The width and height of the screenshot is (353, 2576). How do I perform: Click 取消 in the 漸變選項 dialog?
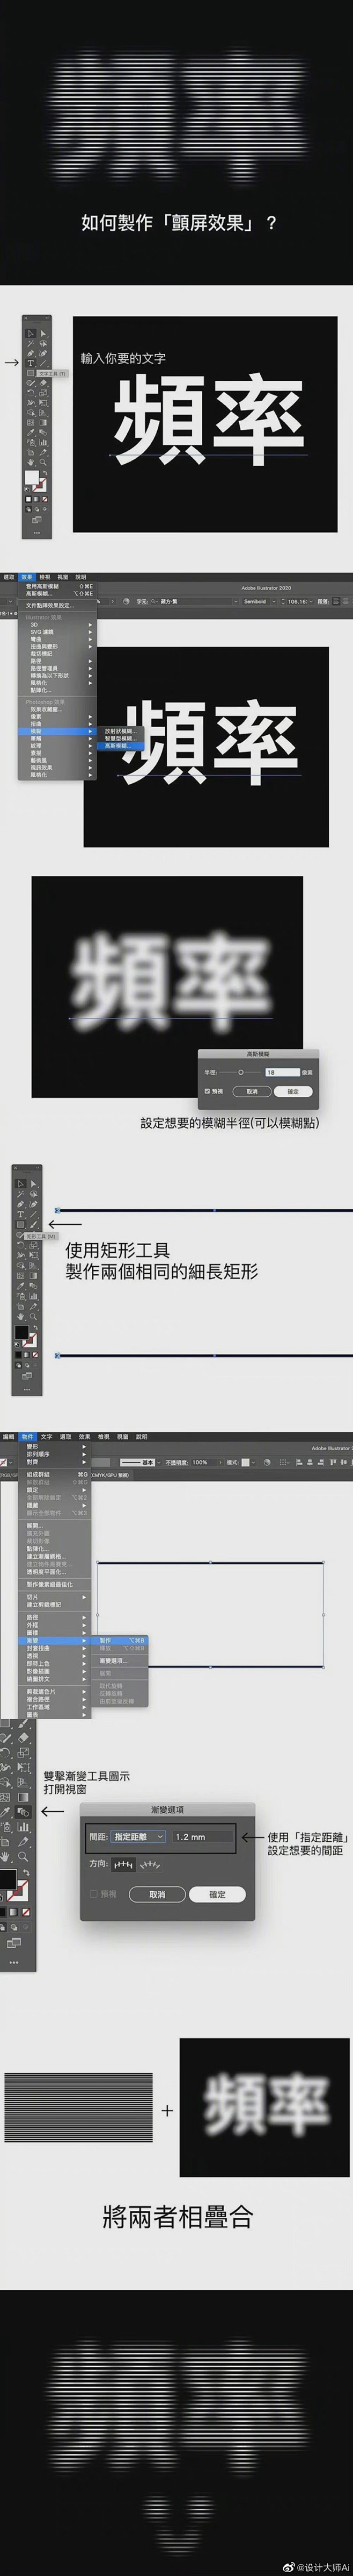click(157, 1894)
